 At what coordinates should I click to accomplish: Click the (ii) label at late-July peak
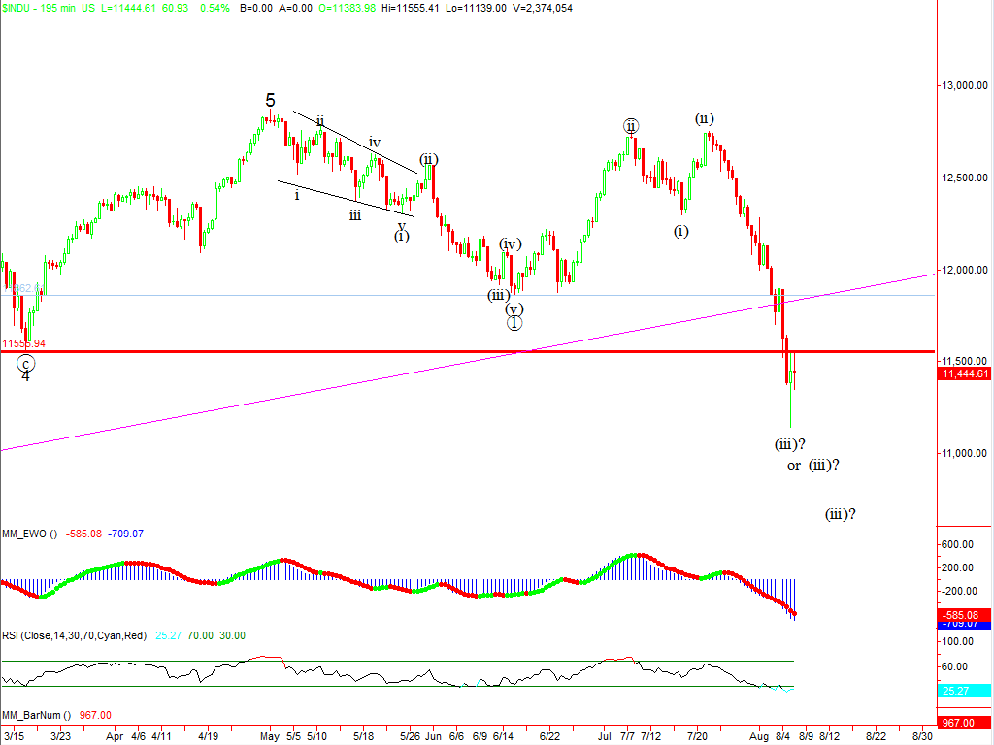[x=705, y=118]
